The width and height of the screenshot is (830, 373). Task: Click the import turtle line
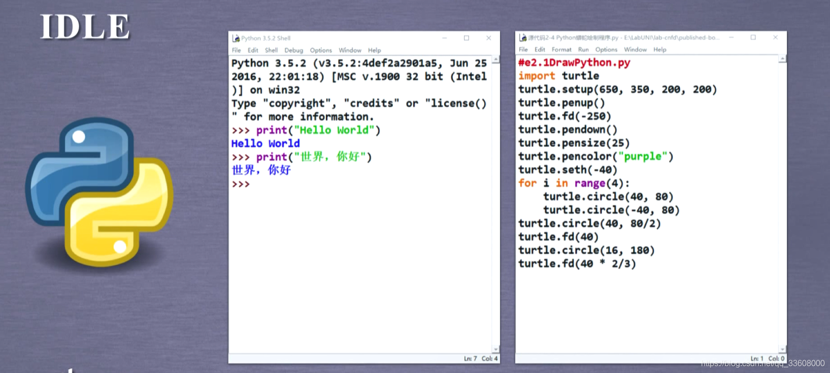pos(558,76)
